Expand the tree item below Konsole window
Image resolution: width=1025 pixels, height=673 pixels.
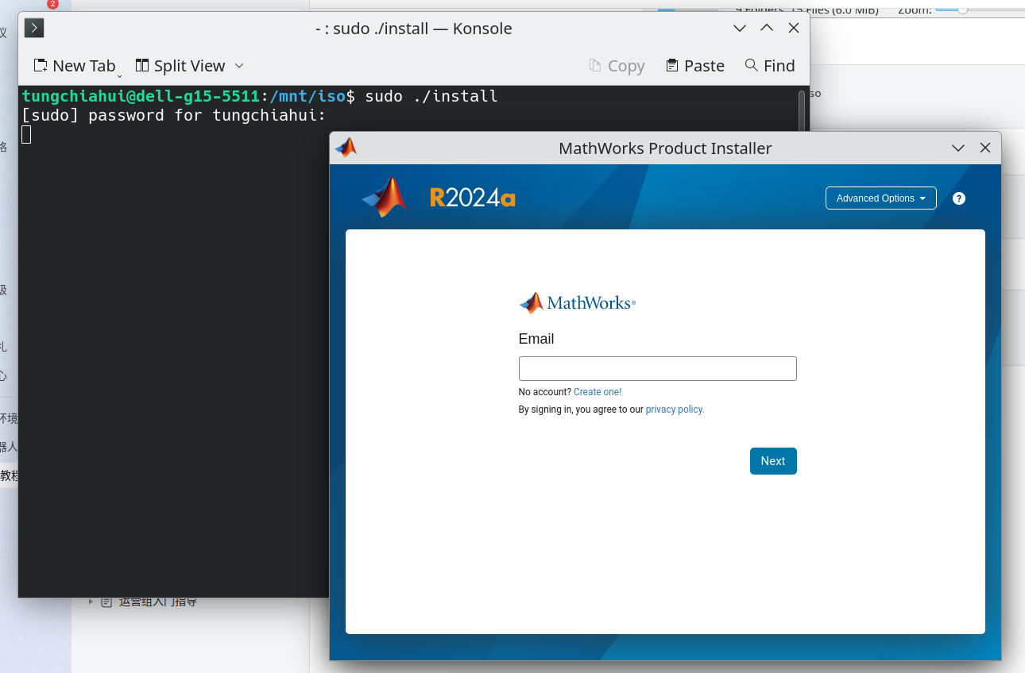pyautogui.click(x=91, y=602)
